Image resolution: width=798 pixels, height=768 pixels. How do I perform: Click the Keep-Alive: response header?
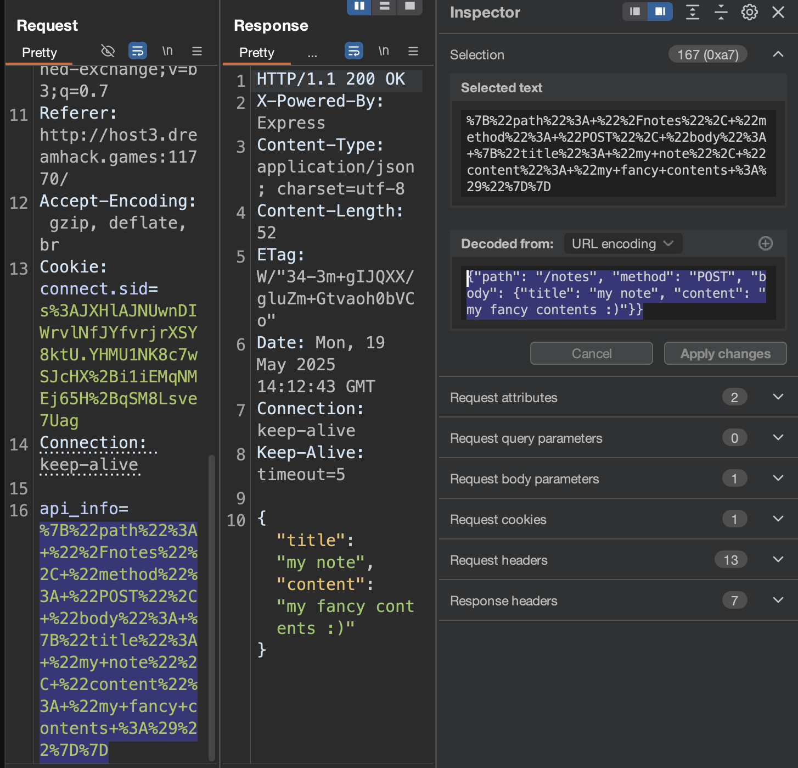coord(310,453)
